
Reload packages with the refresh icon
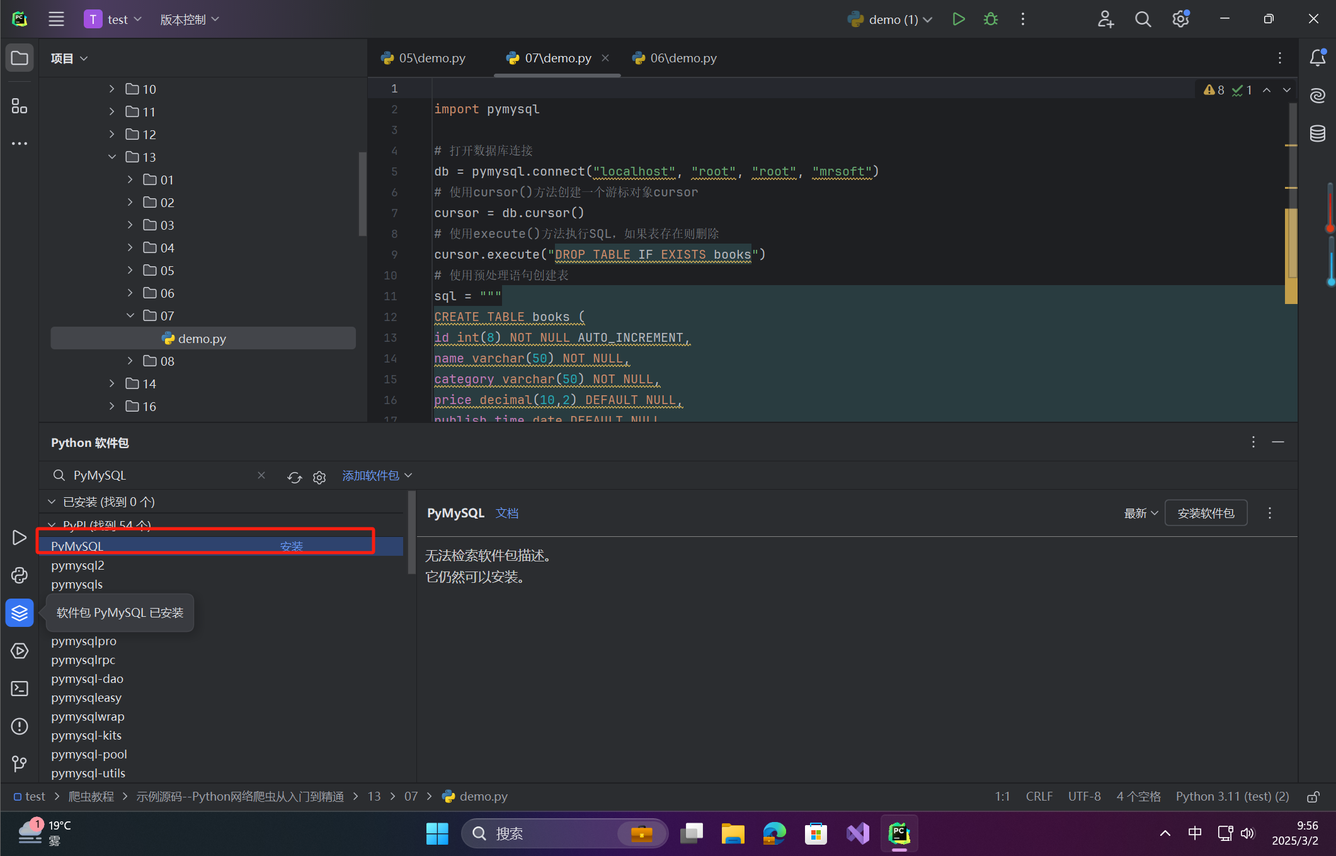point(294,477)
